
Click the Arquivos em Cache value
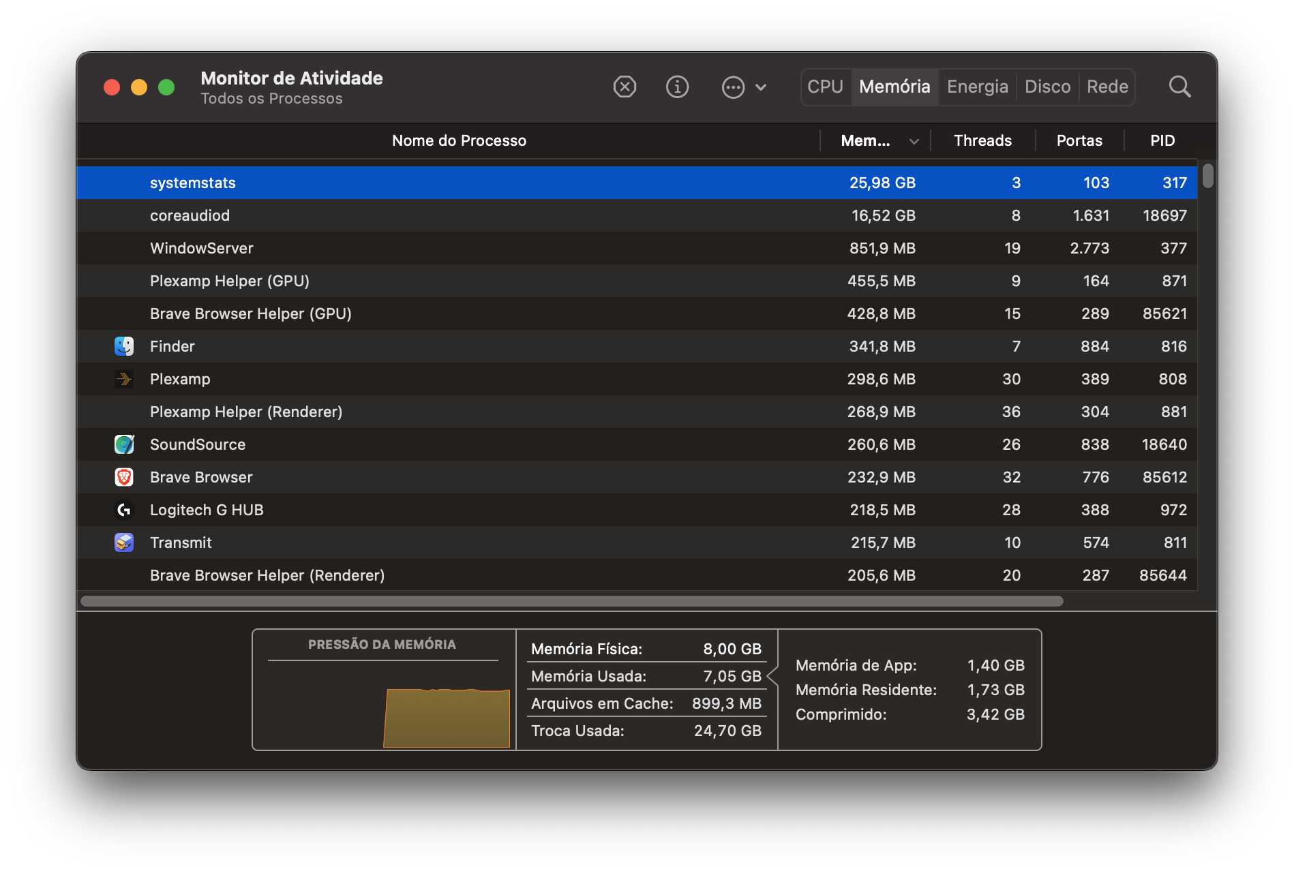pos(726,703)
